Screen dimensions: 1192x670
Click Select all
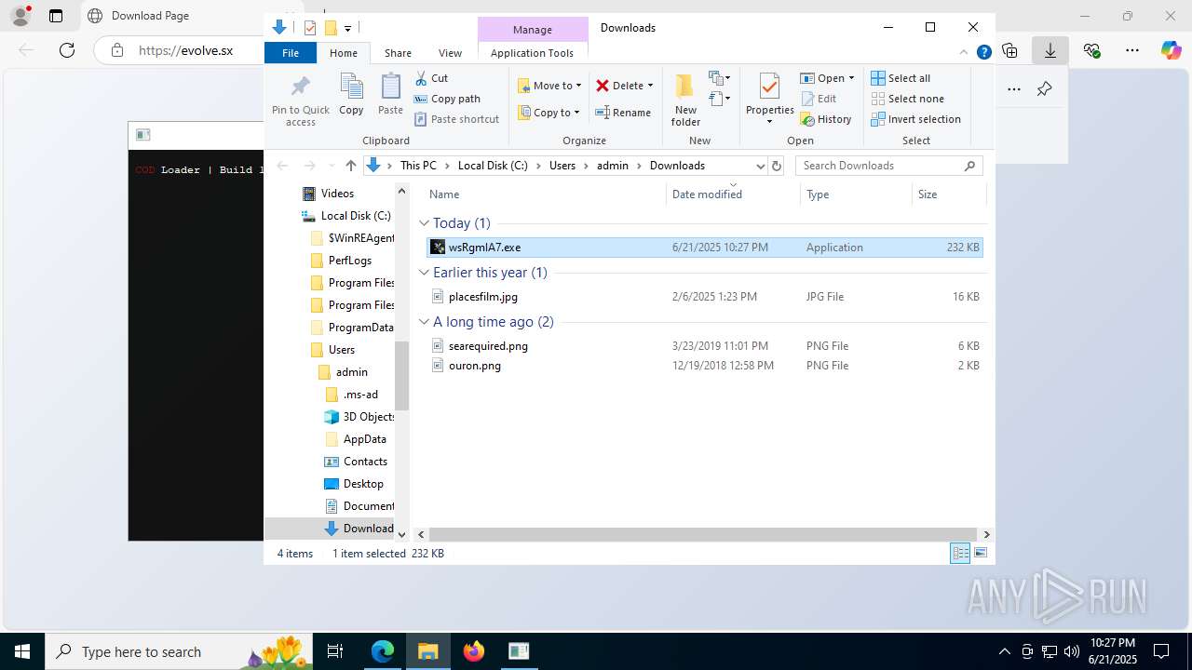(x=901, y=78)
